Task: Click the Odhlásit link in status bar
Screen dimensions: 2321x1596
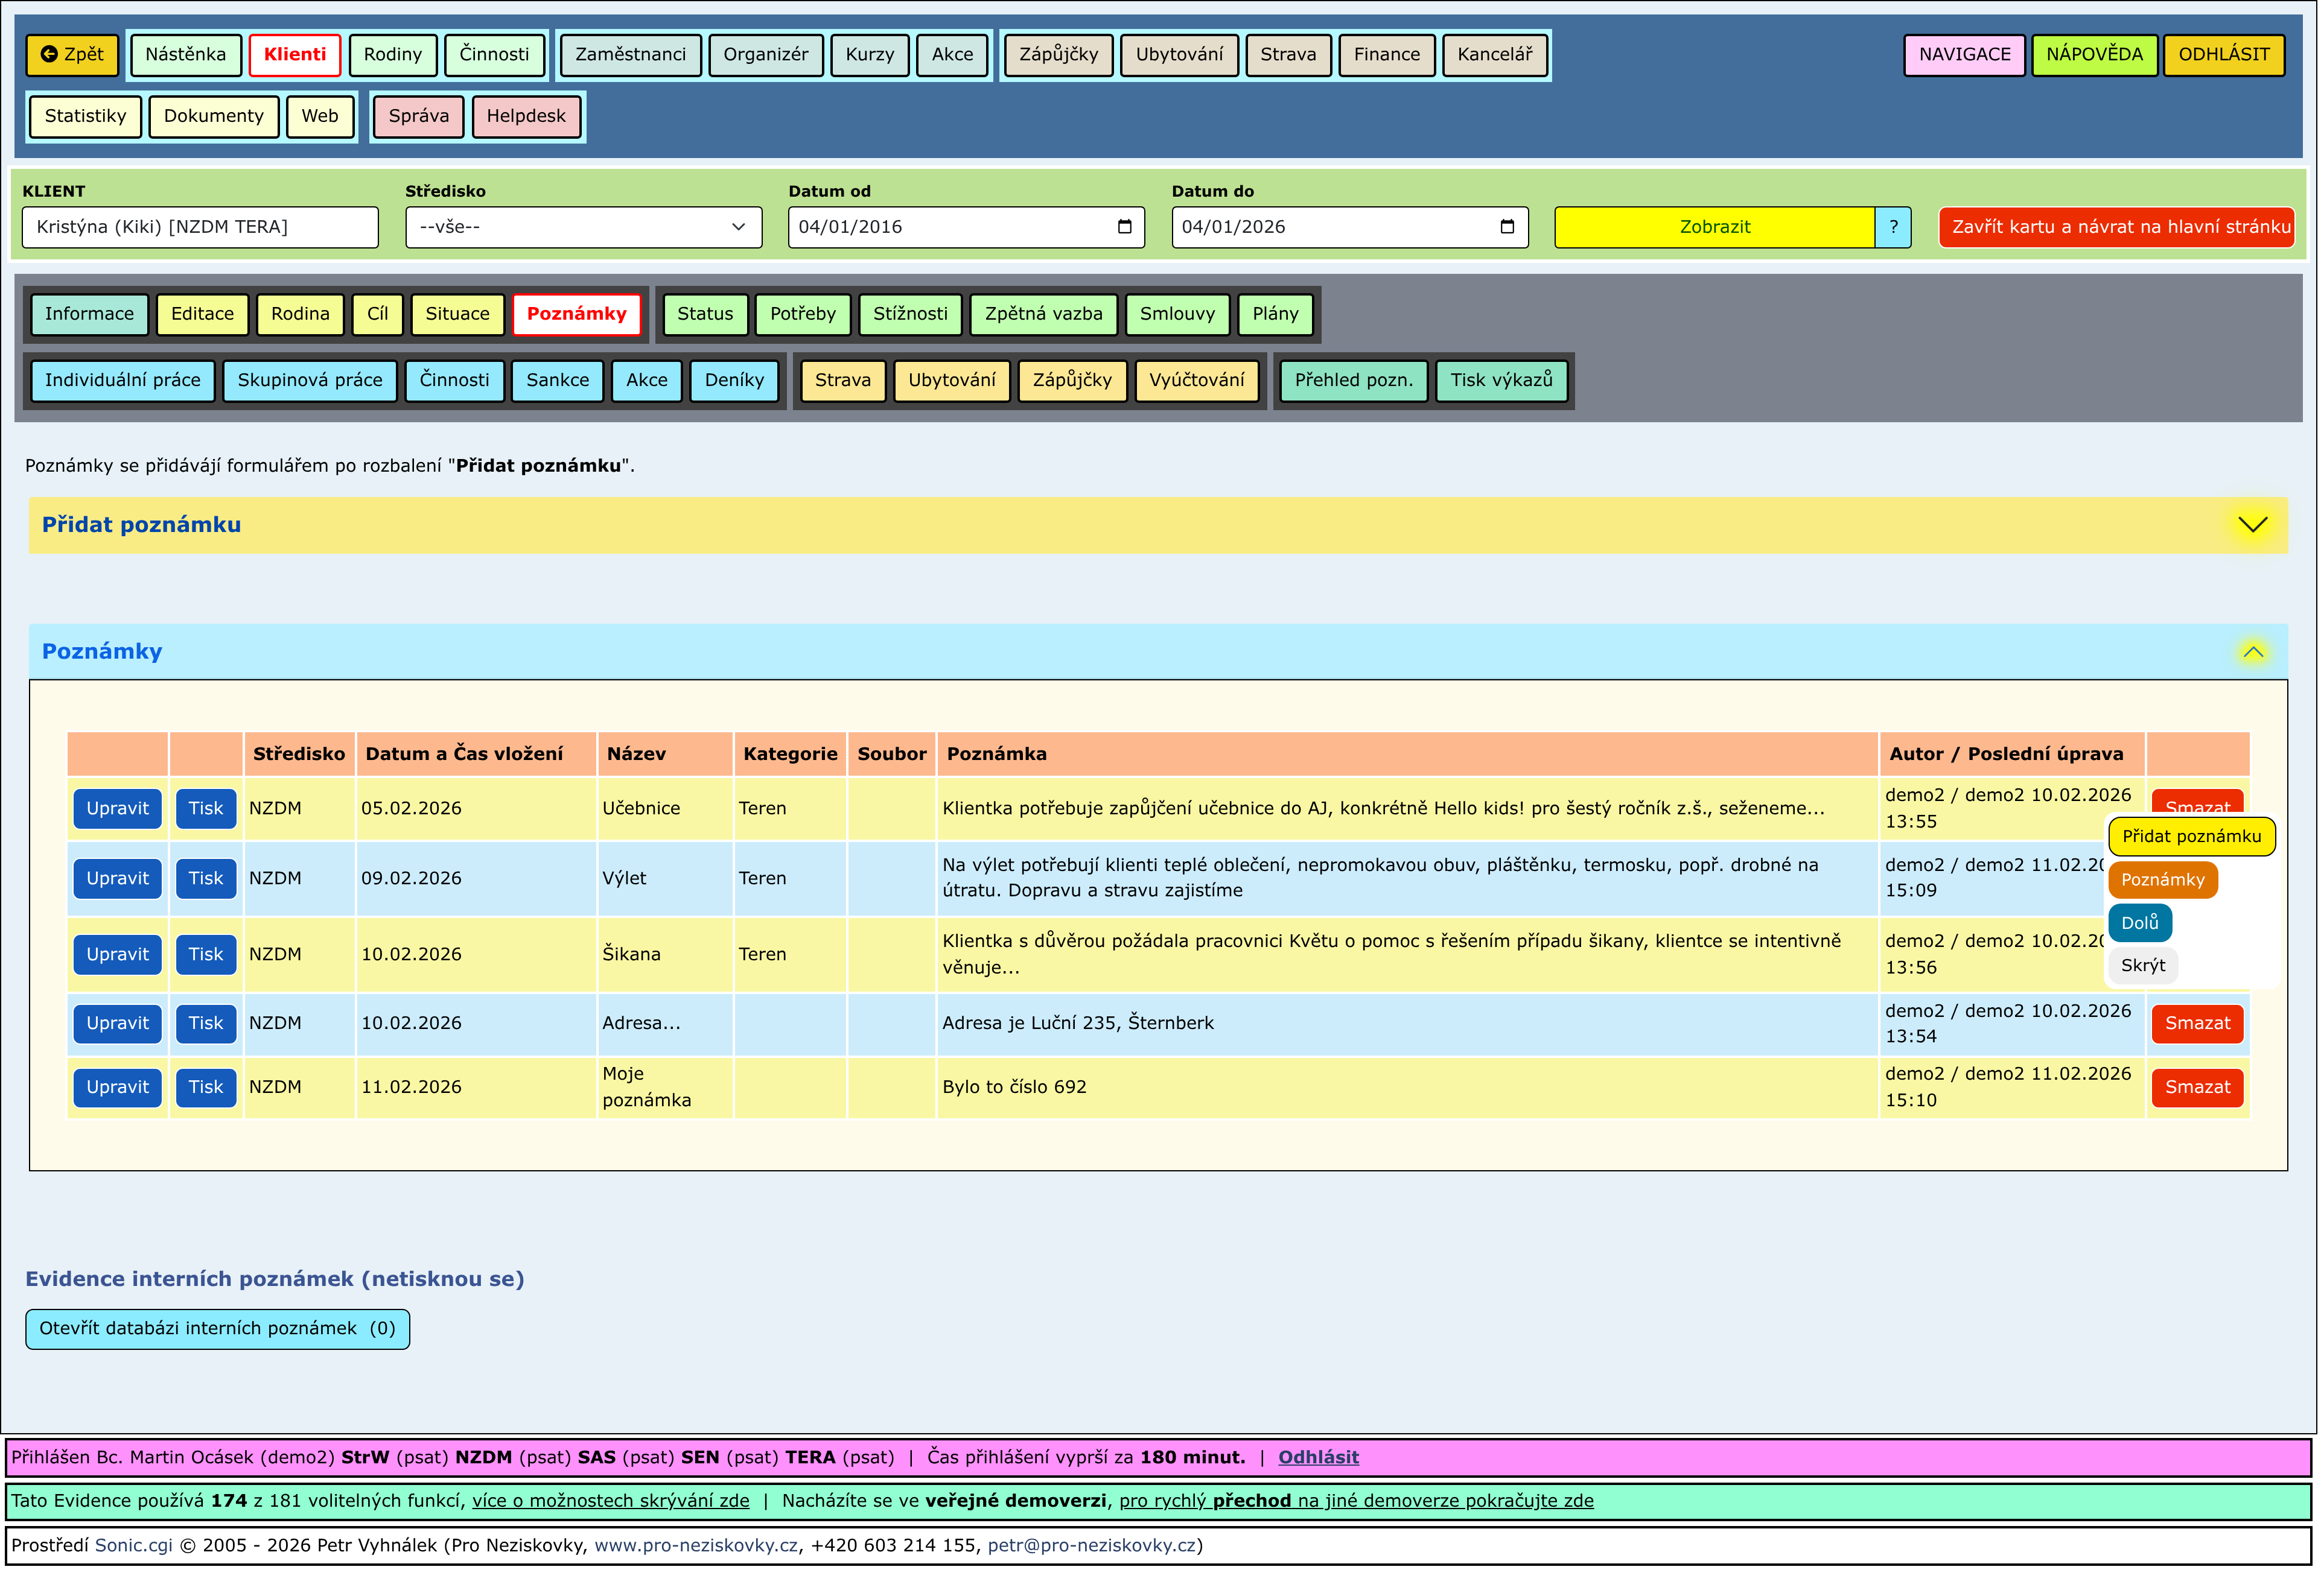Action: pos(1317,1458)
